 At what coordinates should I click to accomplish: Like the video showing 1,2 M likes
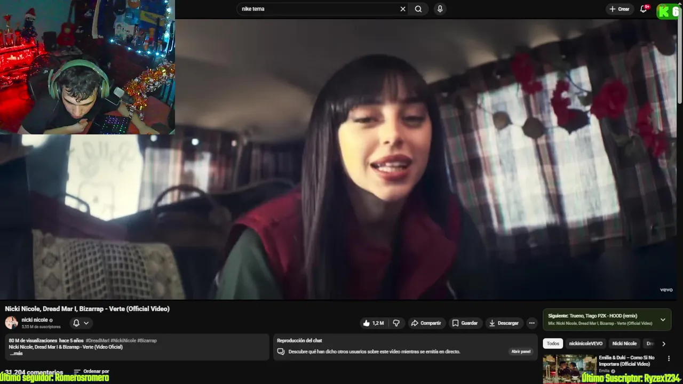pos(374,323)
